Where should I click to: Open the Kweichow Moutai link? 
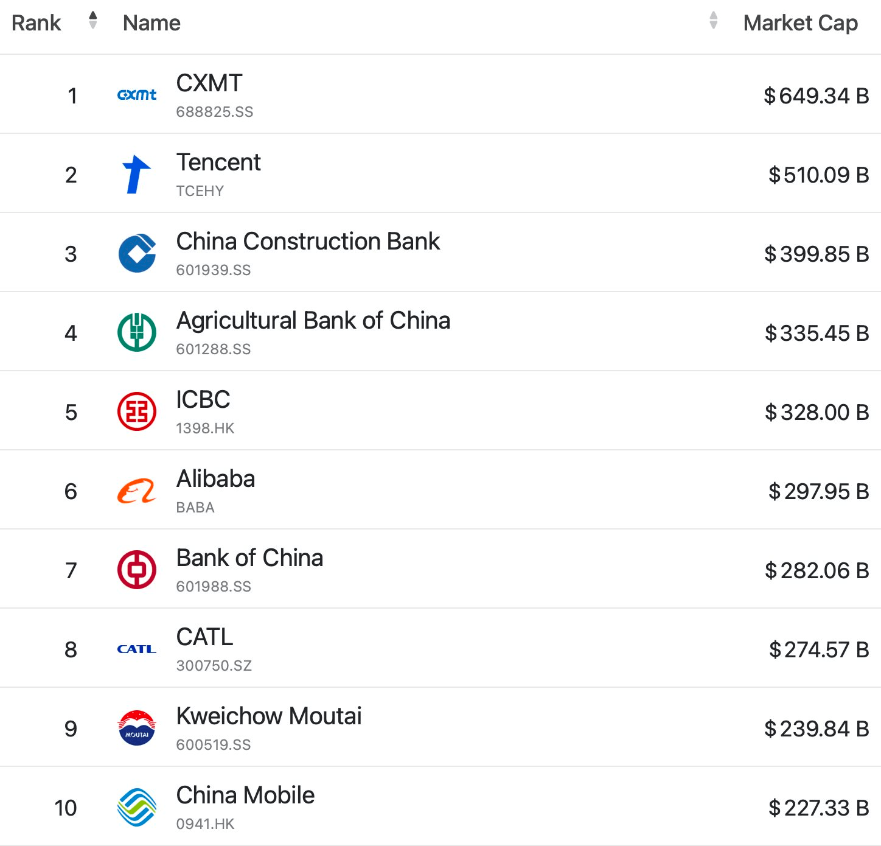[x=269, y=716]
